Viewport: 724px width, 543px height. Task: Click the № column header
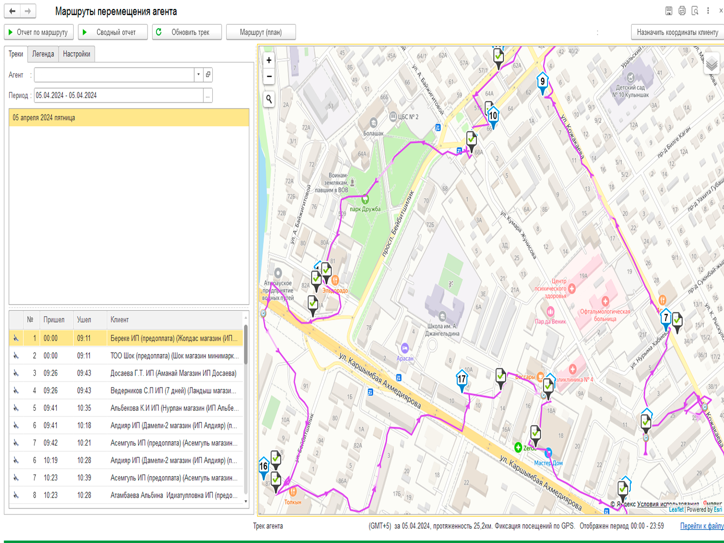[x=30, y=319]
